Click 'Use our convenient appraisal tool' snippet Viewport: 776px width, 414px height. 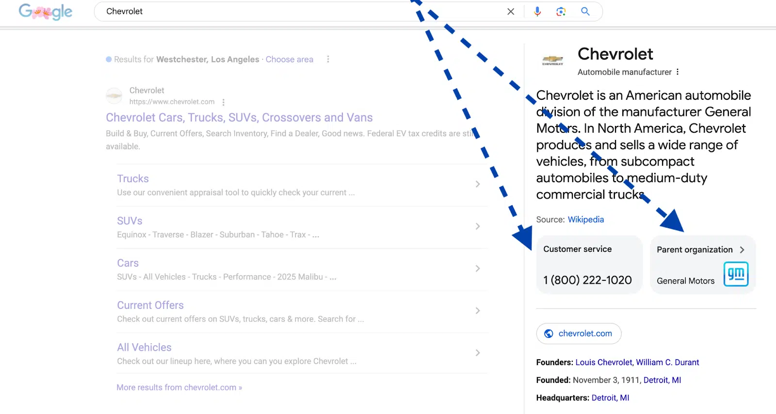pyautogui.click(x=236, y=193)
